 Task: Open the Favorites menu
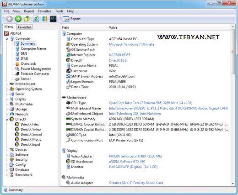point(44,11)
